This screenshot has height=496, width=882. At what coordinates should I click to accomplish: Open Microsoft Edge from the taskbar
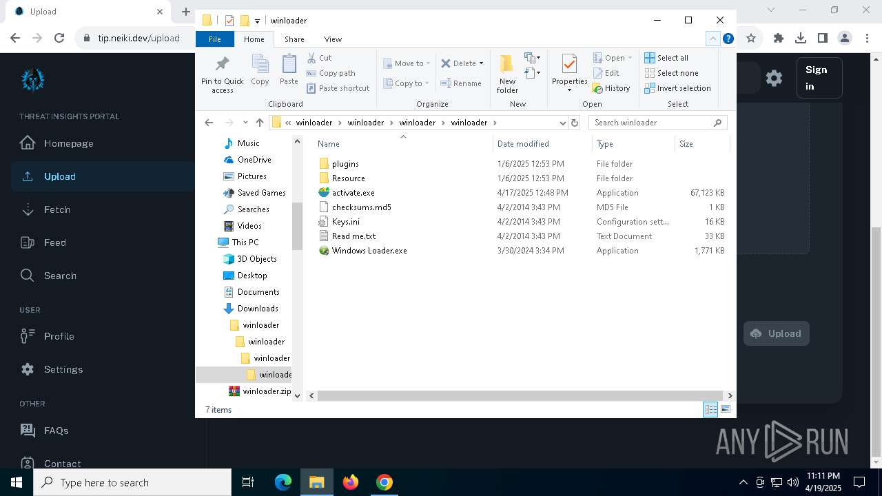tap(283, 482)
